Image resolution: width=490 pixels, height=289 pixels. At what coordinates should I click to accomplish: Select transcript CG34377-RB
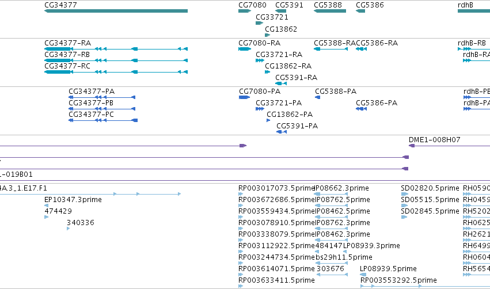pyautogui.click(x=116, y=60)
